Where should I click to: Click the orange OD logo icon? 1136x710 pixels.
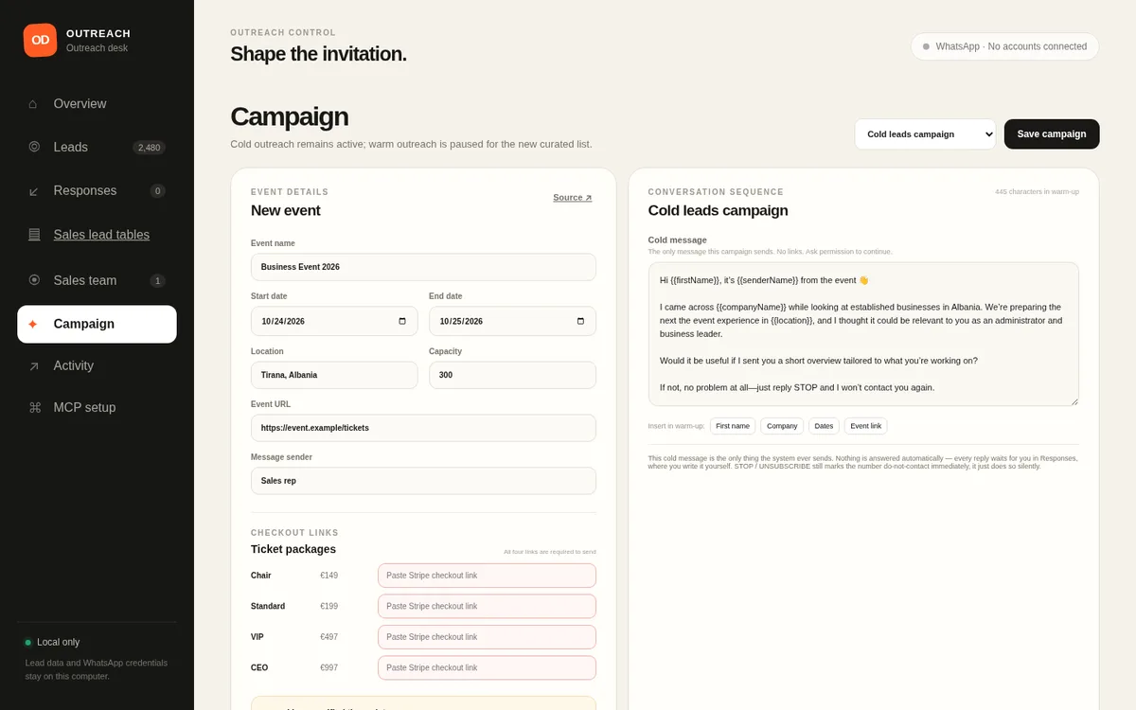41,40
